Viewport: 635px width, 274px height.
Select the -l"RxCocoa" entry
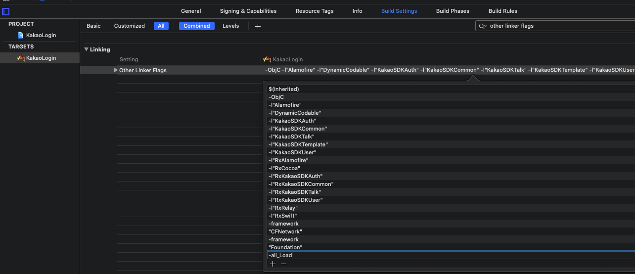451,168
